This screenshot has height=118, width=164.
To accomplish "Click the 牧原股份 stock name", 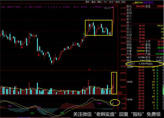I will coord(148,3).
